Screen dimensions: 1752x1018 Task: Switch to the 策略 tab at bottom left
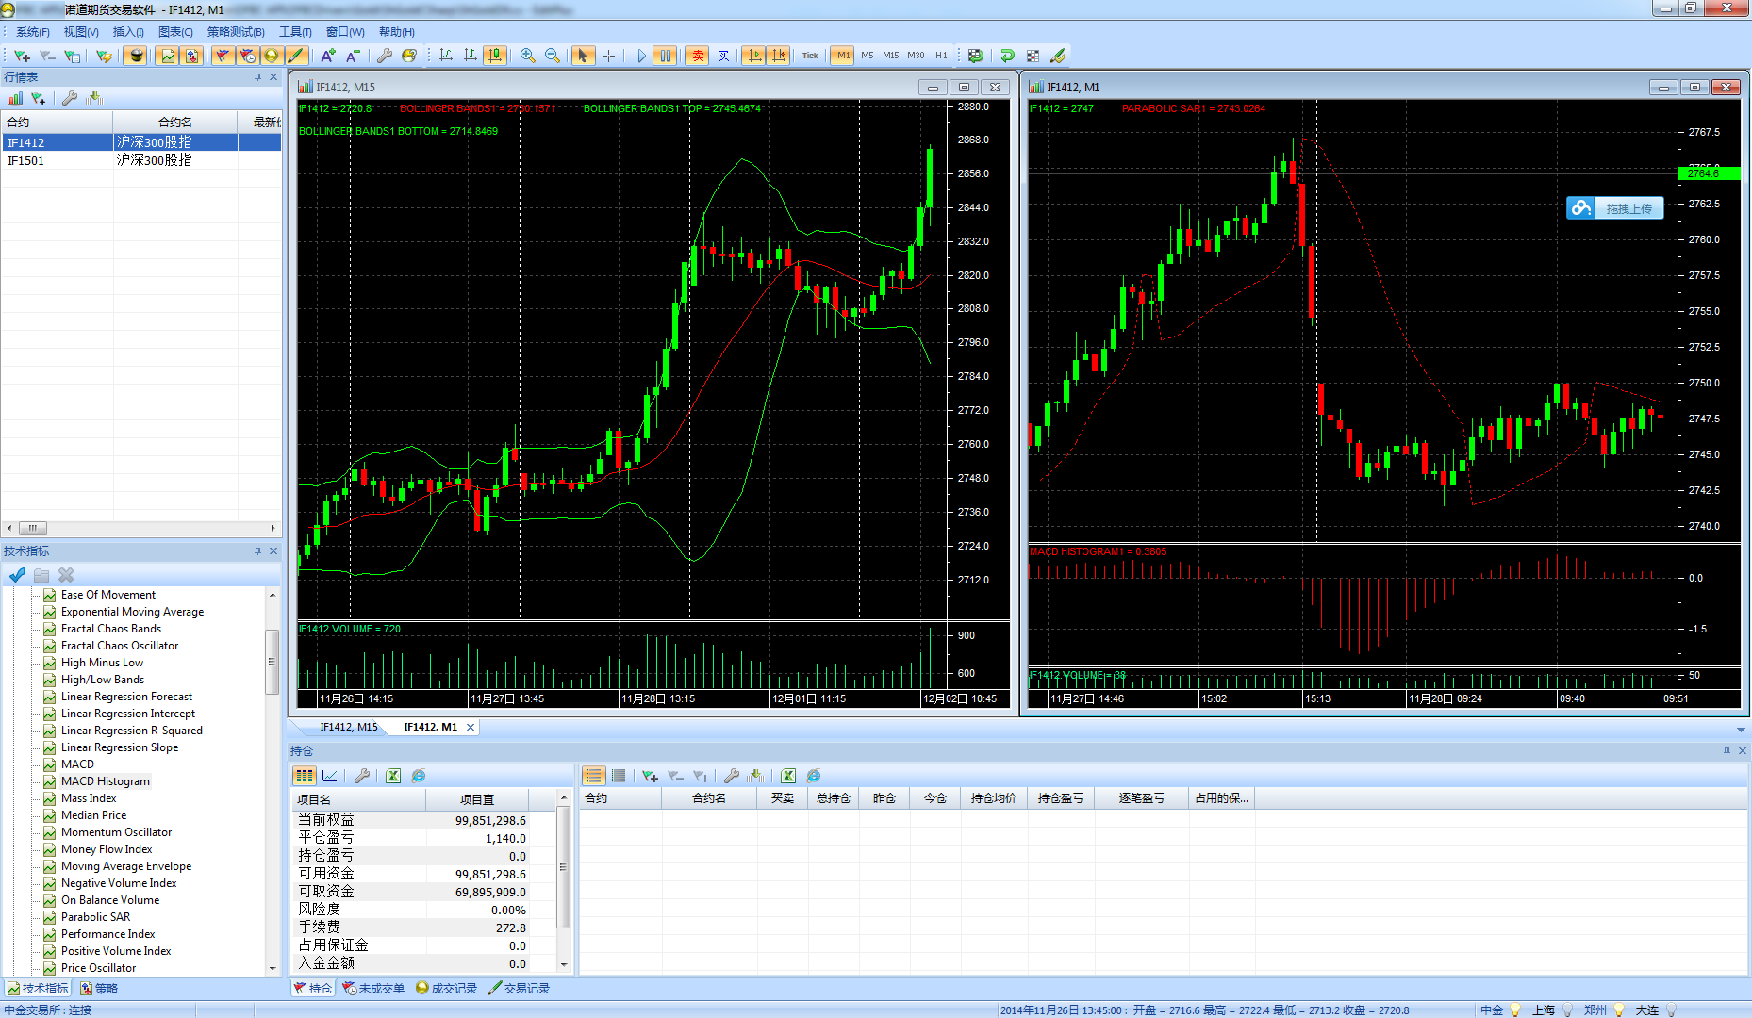(x=99, y=988)
